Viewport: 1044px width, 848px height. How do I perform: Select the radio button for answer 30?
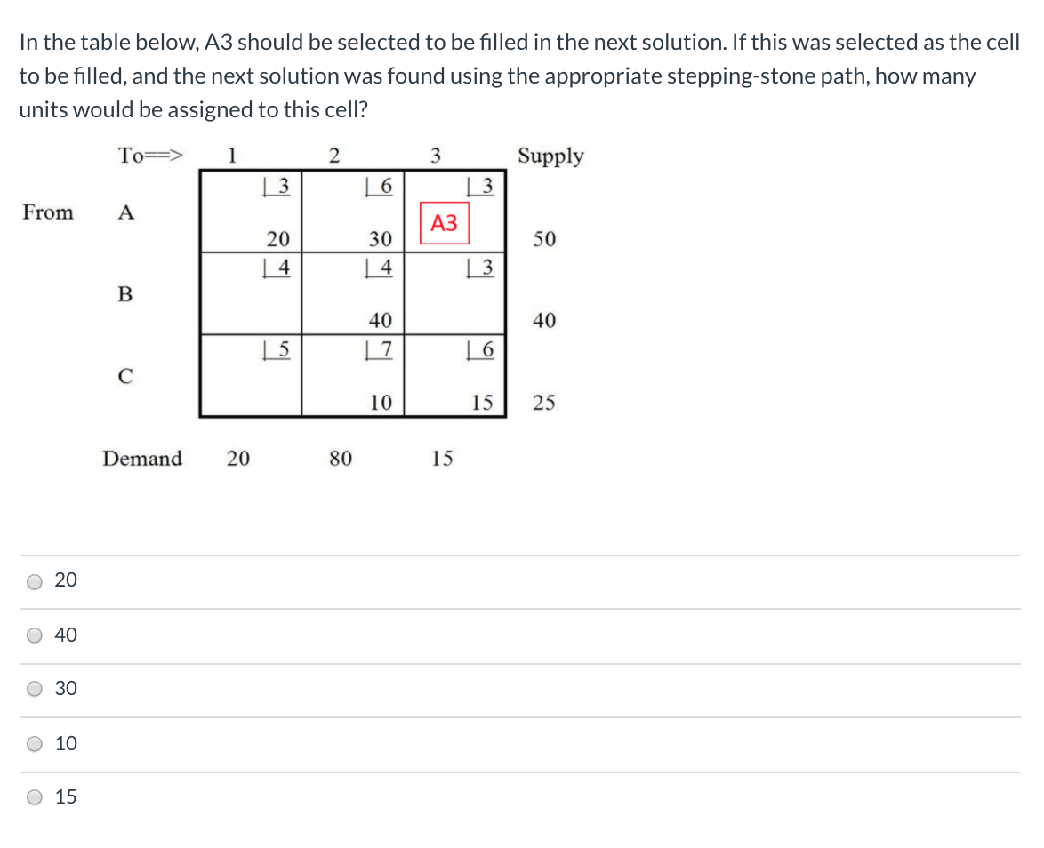pyautogui.click(x=34, y=689)
